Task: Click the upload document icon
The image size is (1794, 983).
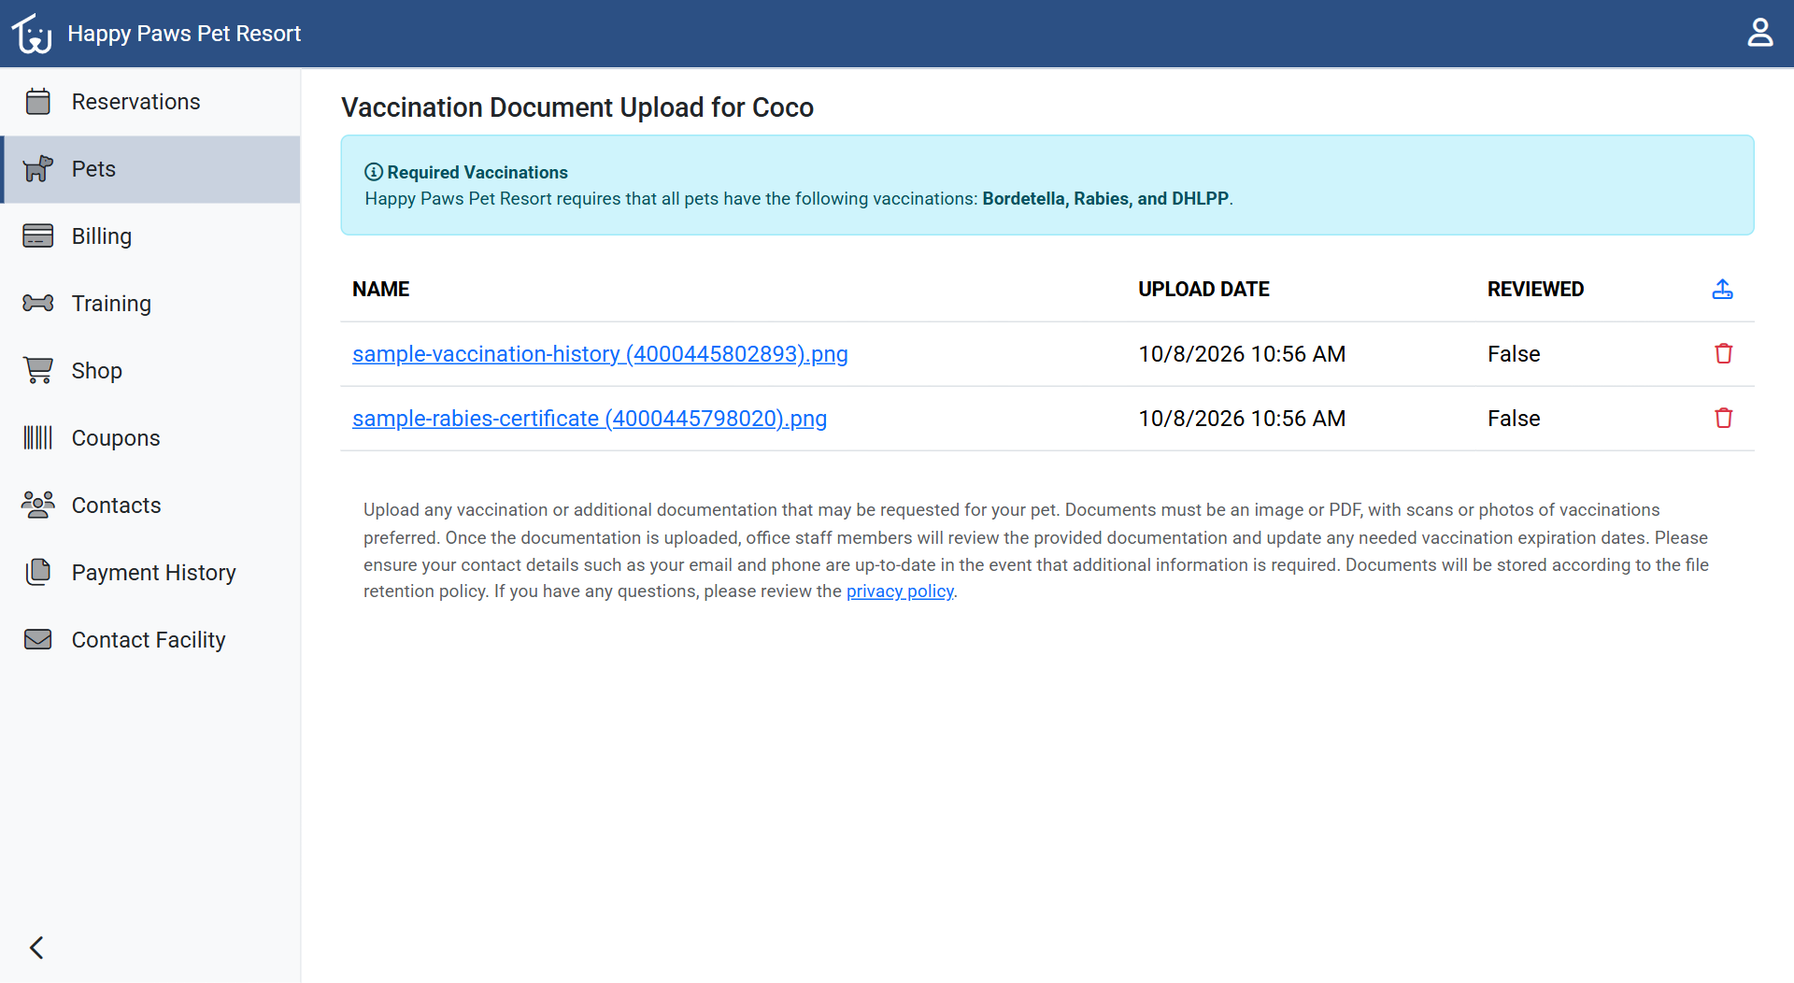Action: [1722, 289]
